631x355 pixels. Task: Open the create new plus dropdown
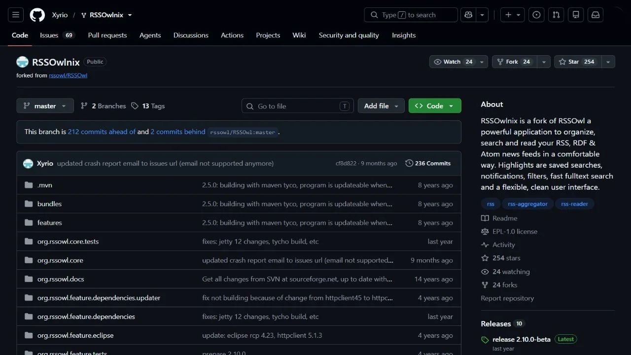click(x=513, y=15)
